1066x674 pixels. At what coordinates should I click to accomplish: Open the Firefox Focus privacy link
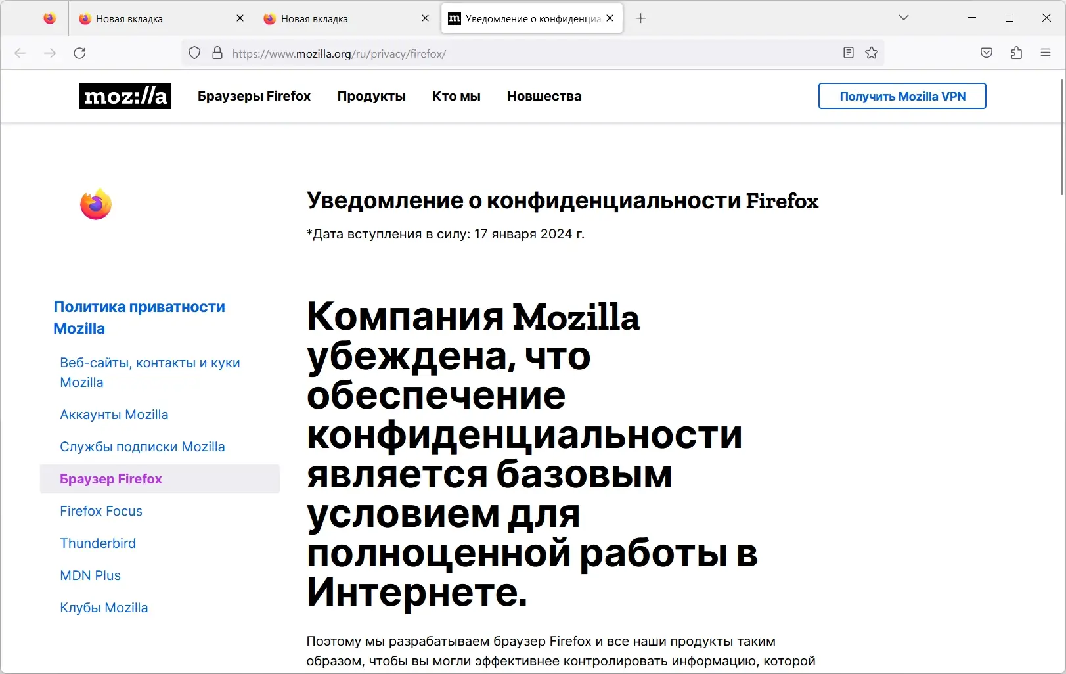[x=101, y=511]
